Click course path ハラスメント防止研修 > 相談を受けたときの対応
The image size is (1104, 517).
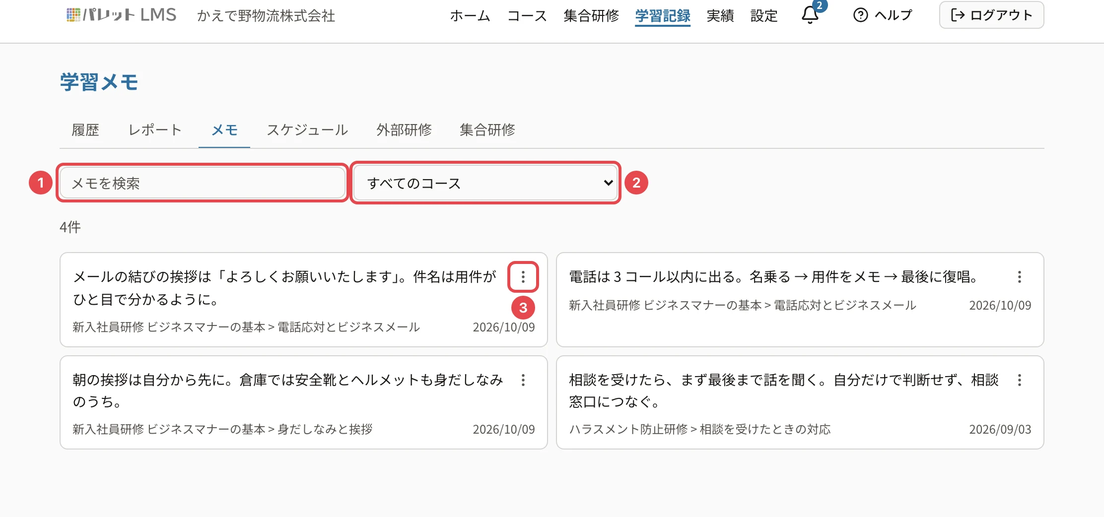[x=700, y=429]
